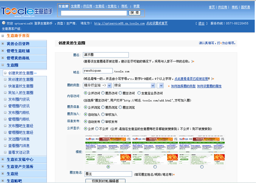The height and width of the screenshot is (183, 256).
Task: Select the 圈员访问 radio option
Action: pos(103,93)
